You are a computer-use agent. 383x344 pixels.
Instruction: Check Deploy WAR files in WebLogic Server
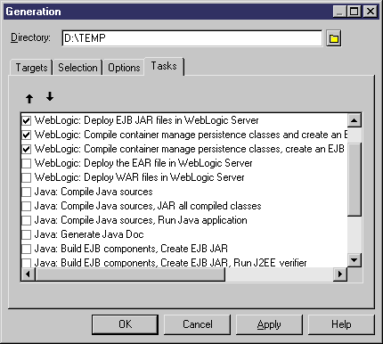click(27, 177)
